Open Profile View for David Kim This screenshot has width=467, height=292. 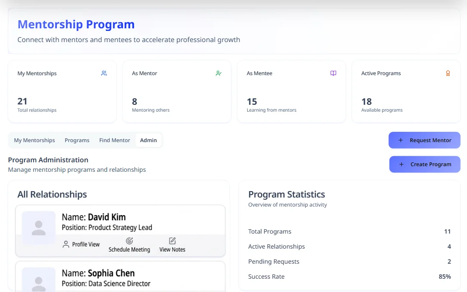81,244
